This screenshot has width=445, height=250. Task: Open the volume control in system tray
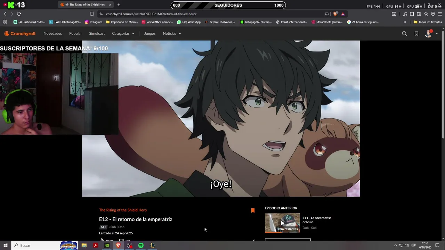pyautogui.click(x=407, y=245)
